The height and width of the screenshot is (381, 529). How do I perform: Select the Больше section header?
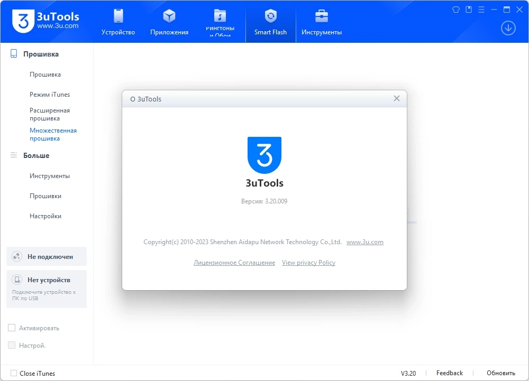click(36, 156)
